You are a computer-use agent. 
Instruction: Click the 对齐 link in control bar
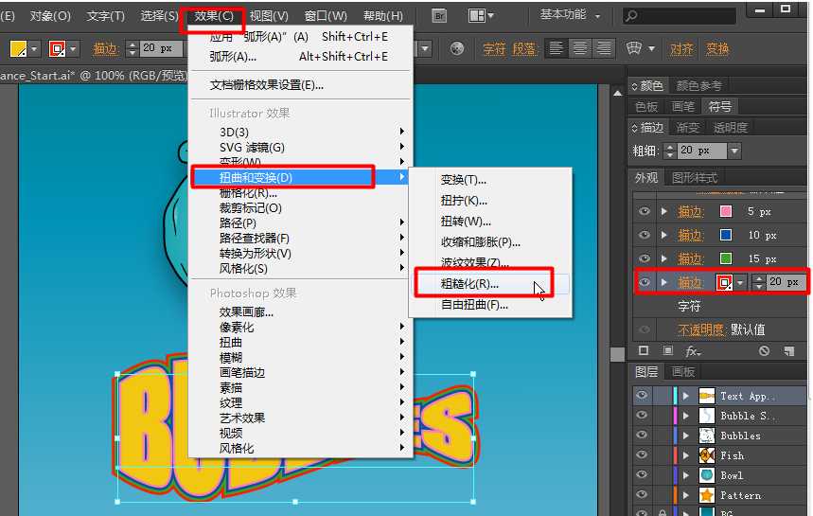[x=681, y=49]
